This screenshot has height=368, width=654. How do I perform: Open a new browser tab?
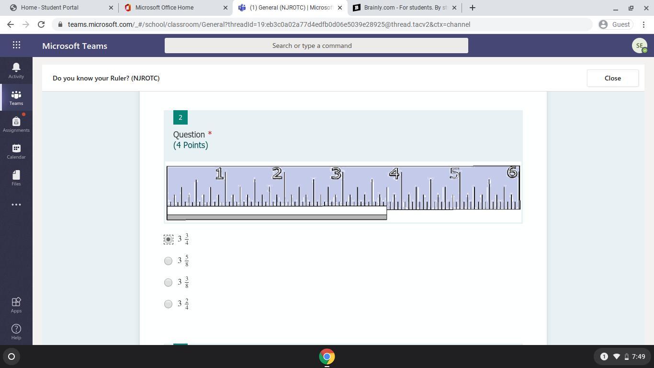coord(472,8)
